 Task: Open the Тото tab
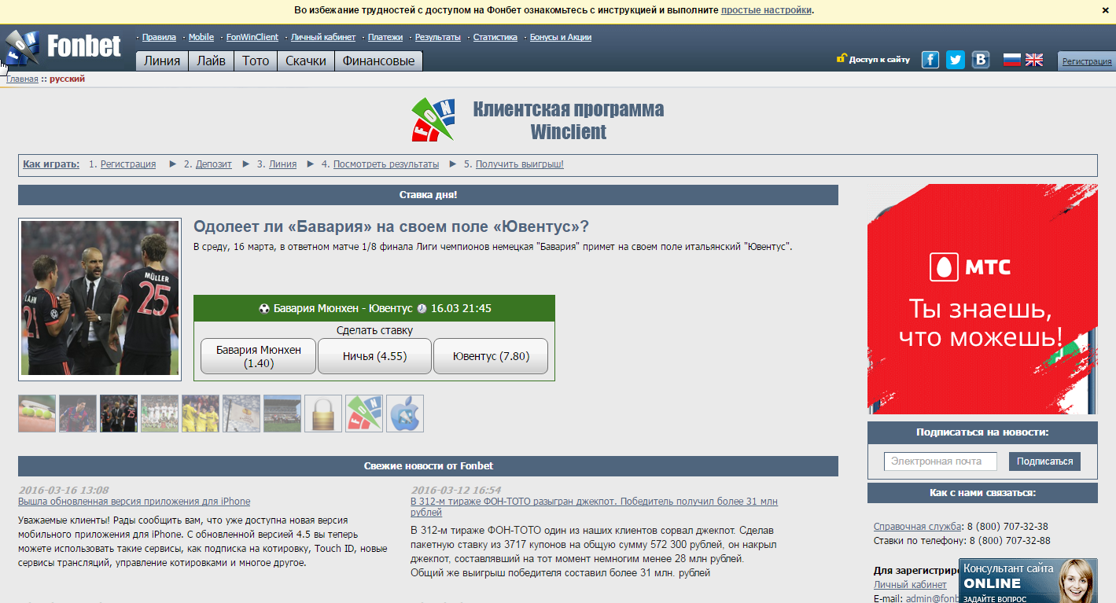[256, 61]
